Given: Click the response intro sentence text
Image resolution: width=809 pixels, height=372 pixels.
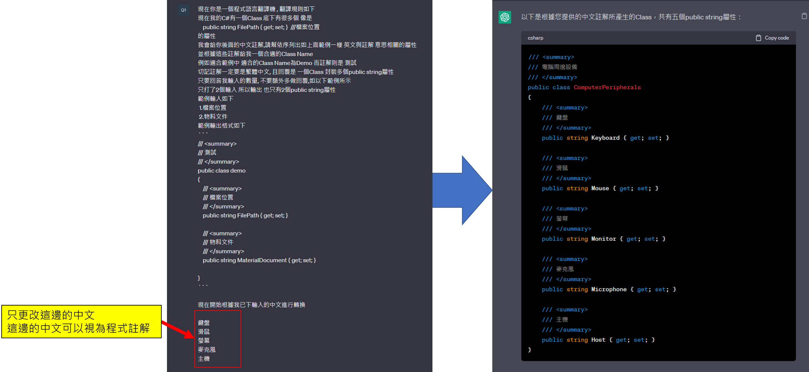Looking at the screenshot, I should point(631,17).
